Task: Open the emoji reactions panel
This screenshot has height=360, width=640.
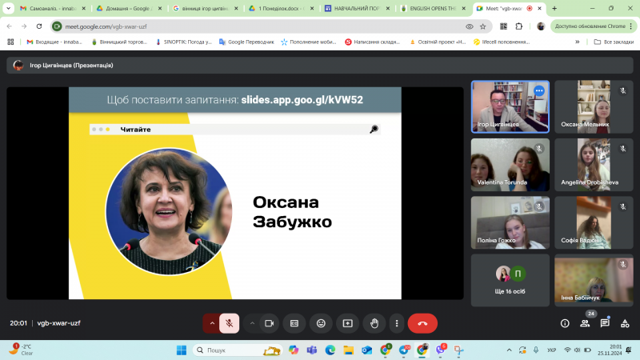Action: [x=322, y=323]
